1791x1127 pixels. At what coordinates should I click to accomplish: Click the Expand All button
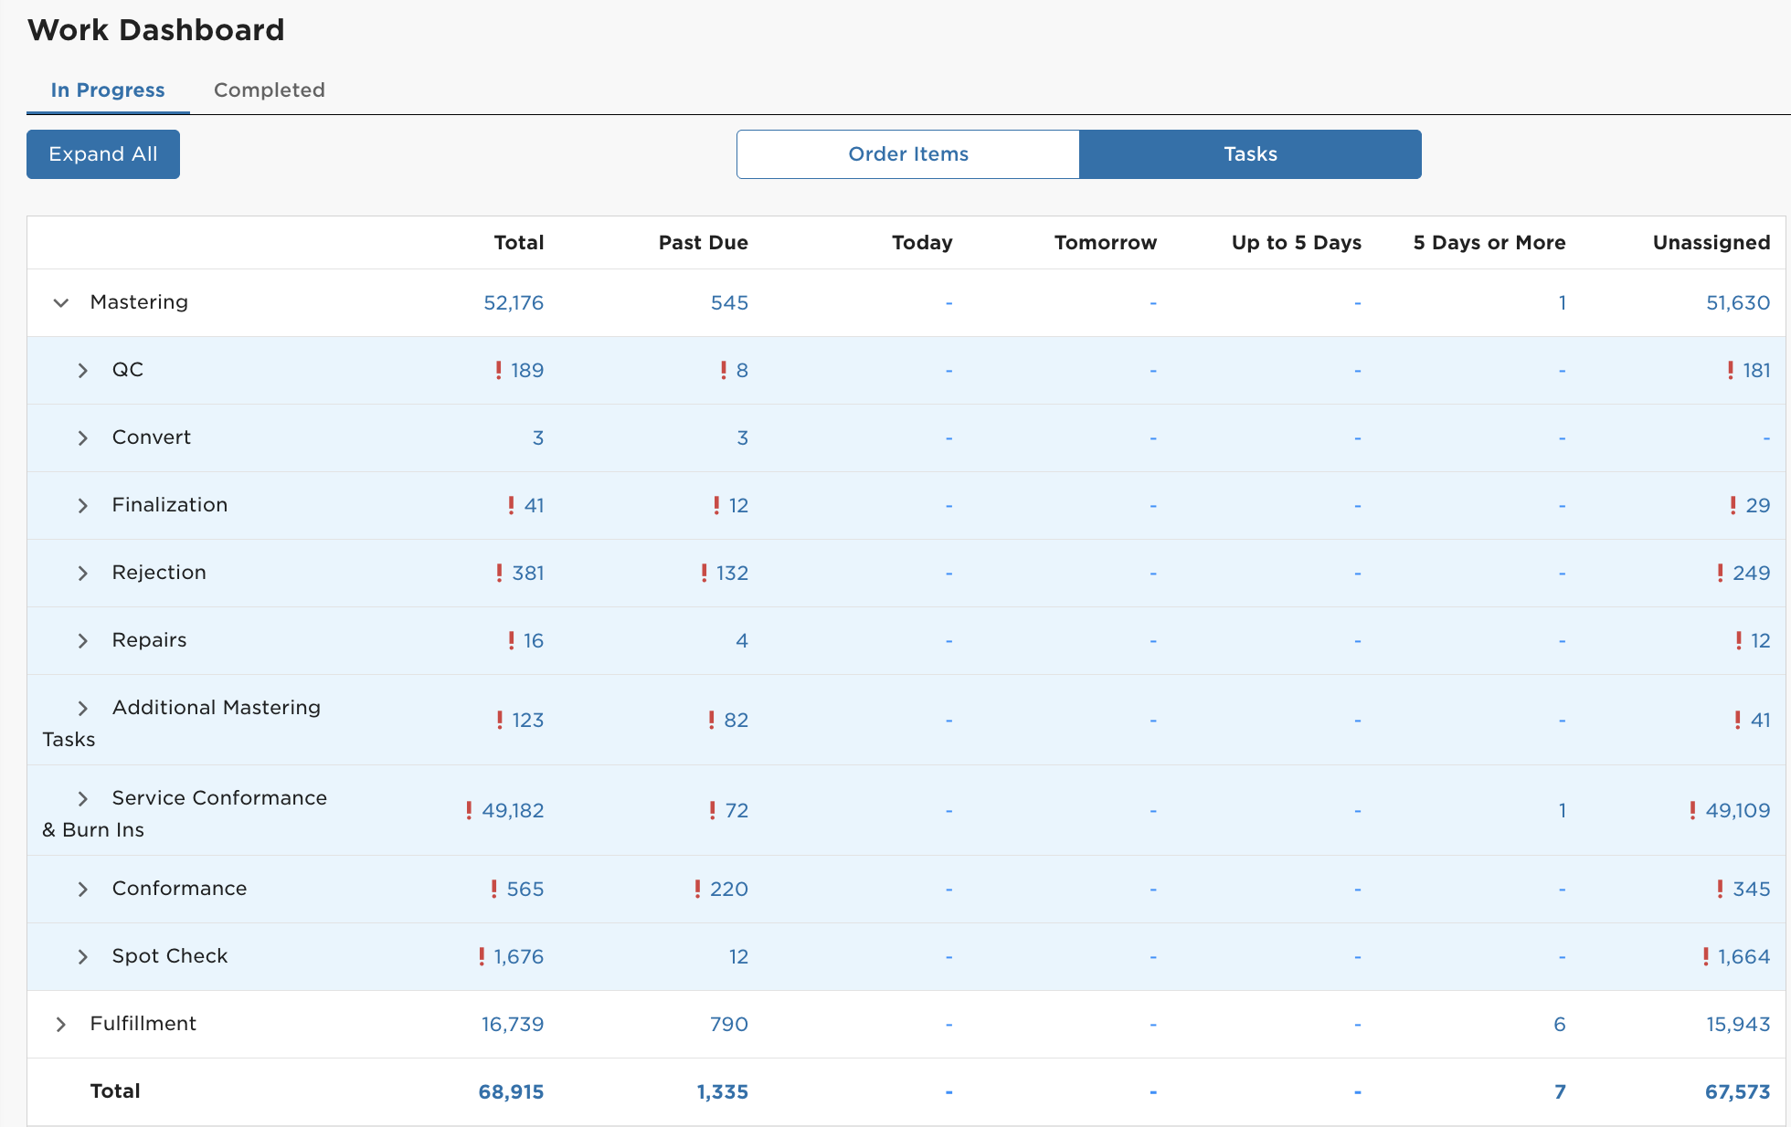click(103, 154)
